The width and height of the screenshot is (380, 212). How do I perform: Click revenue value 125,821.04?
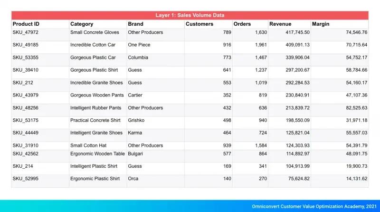coord(298,133)
